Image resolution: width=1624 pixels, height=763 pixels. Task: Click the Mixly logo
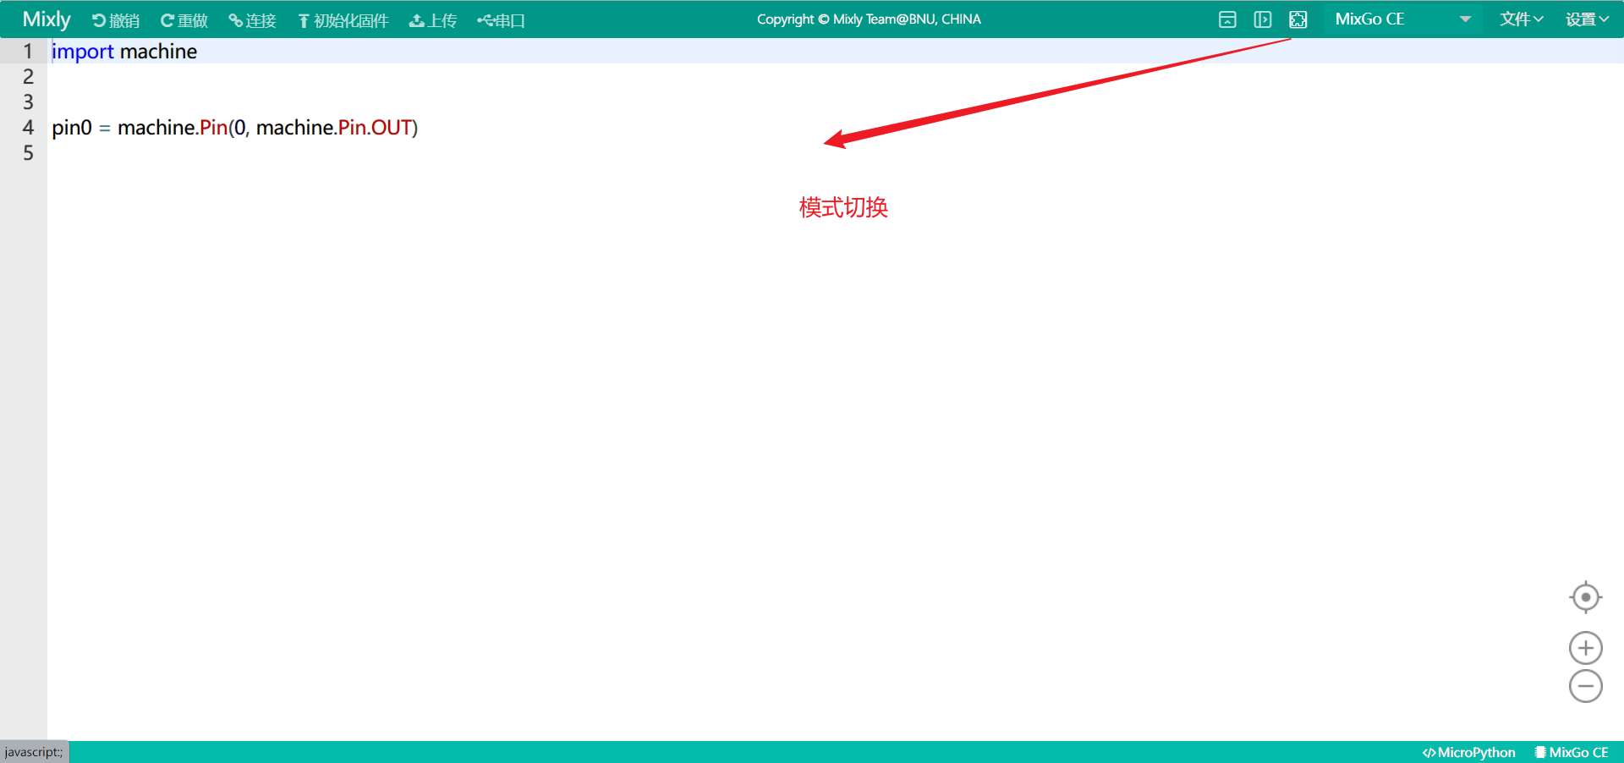point(47,19)
